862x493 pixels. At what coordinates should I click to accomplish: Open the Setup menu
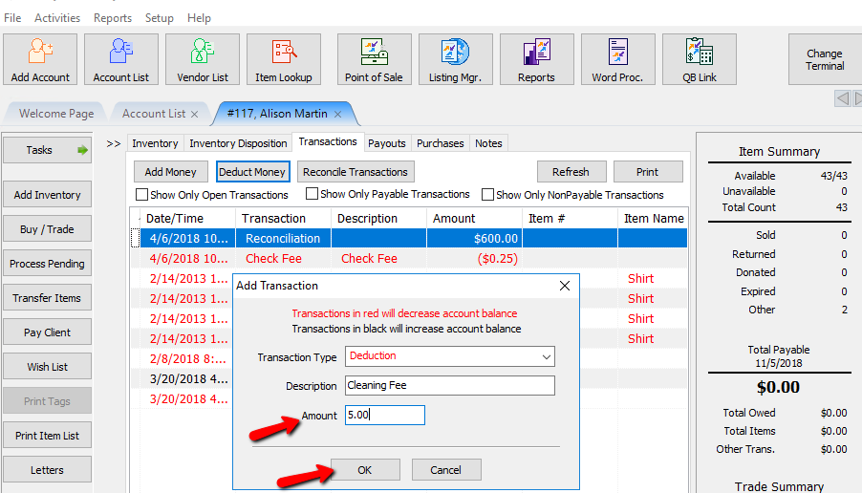coord(160,18)
